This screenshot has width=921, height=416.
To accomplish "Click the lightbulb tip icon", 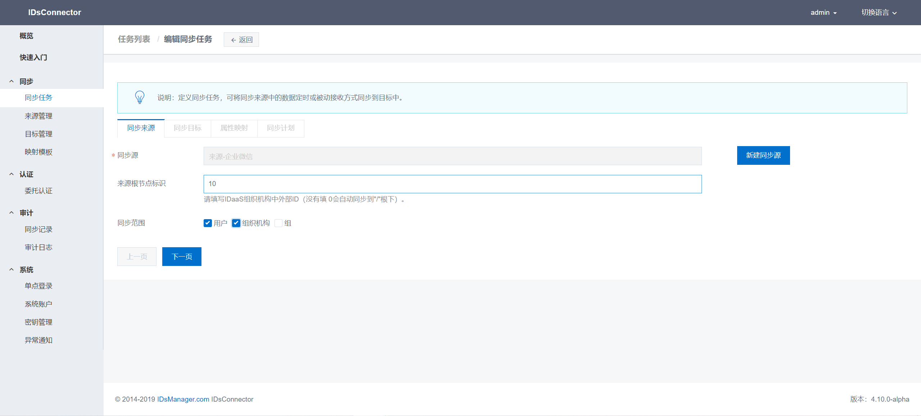I will pos(140,97).
